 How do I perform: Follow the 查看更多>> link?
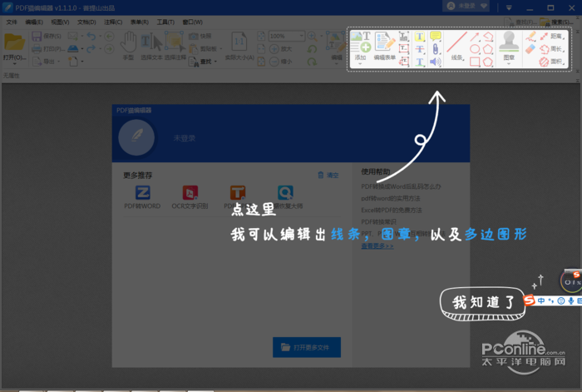pos(377,246)
